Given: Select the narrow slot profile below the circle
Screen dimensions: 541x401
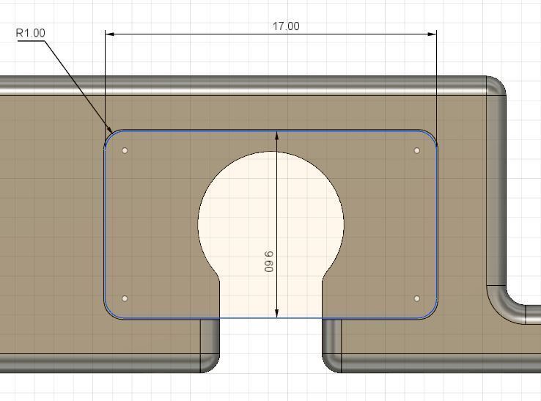Looking at the screenshot, I should [x=270, y=298].
